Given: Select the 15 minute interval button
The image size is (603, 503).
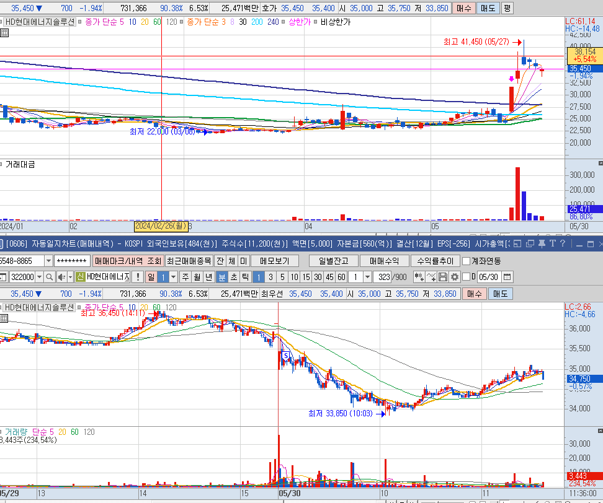Looking at the screenshot, I should 306,277.
